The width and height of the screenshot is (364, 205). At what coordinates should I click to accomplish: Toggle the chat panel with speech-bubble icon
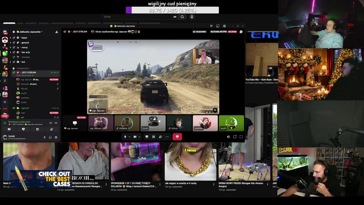point(241,32)
